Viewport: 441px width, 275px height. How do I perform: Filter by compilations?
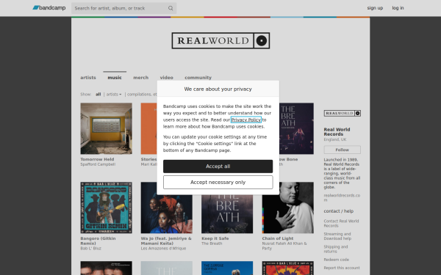click(142, 95)
